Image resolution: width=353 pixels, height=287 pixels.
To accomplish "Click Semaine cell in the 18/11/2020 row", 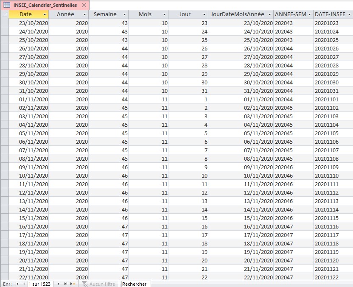I will [x=108, y=243].
